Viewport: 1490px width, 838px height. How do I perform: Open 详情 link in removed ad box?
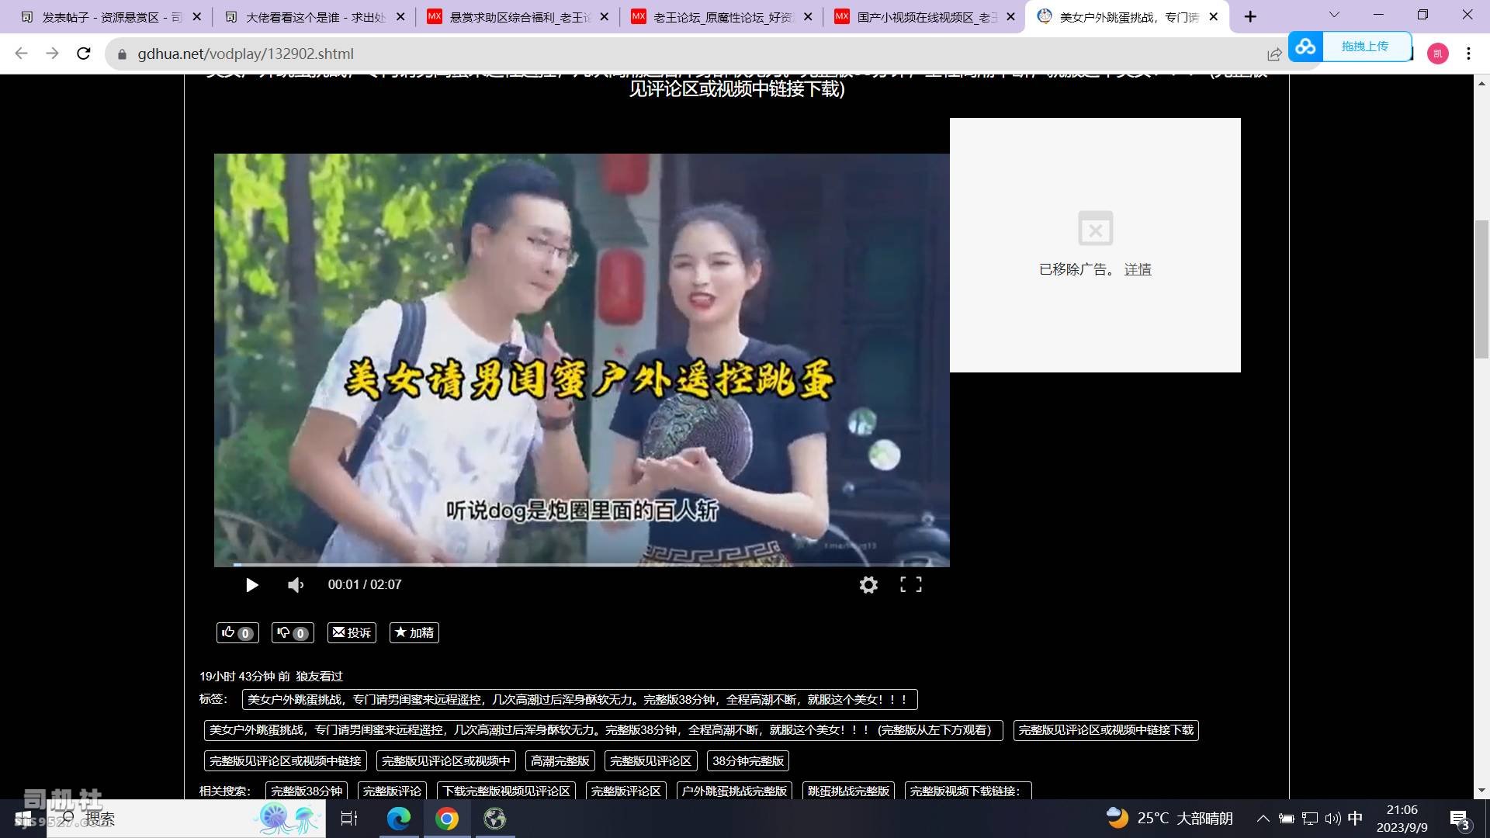coord(1138,269)
